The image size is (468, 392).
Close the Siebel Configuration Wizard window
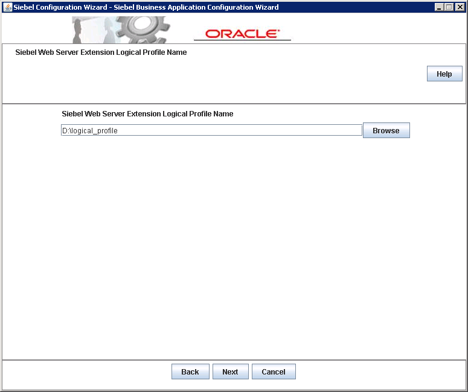(x=460, y=7)
